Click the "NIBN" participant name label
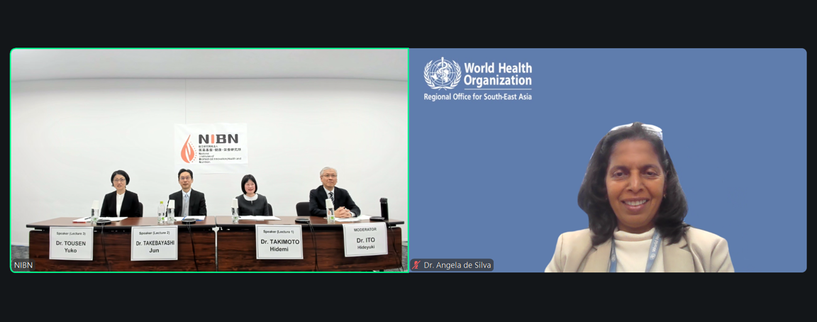Viewport: 817px width, 322px height. click(23, 265)
